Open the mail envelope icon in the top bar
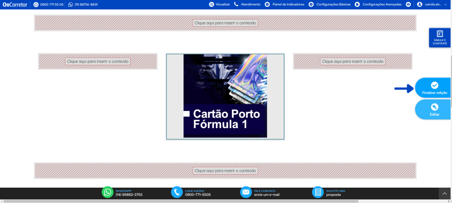Image resolution: width=452 pixels, height=203 pixels. [x=408, y=5]
